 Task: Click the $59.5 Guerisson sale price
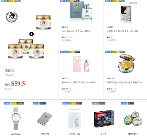point(18,83)
